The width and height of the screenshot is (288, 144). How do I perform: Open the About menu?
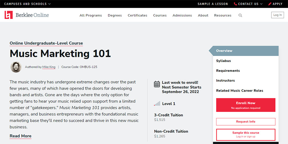point(203,15)
